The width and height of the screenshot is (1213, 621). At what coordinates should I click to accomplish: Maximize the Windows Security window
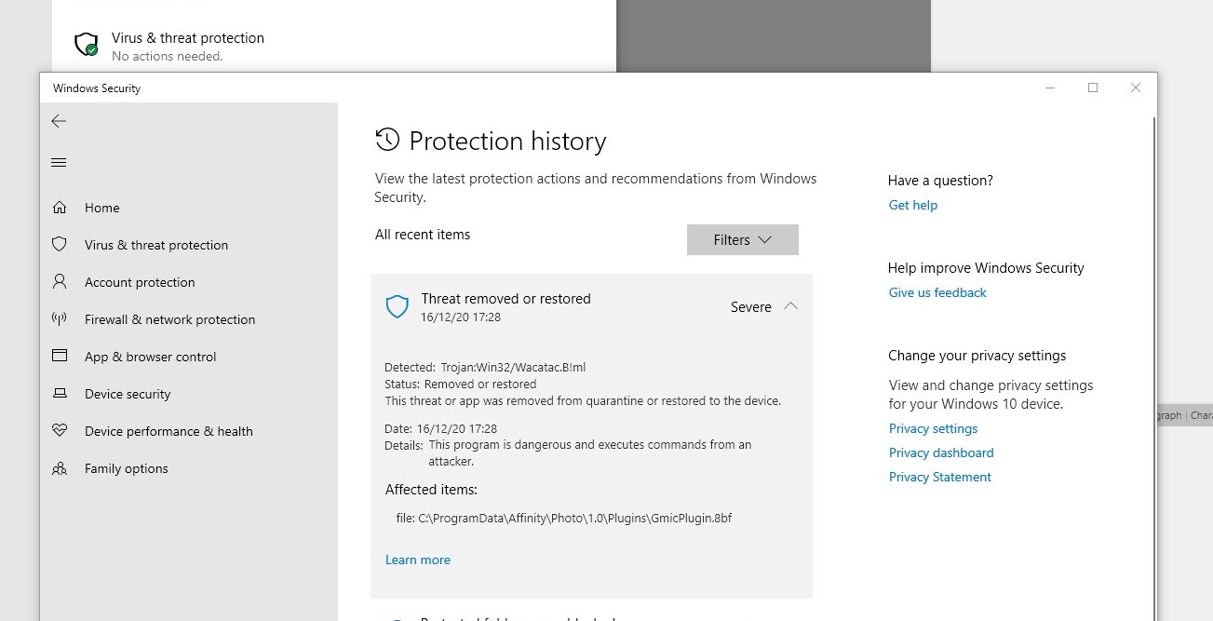point(1093,88)
